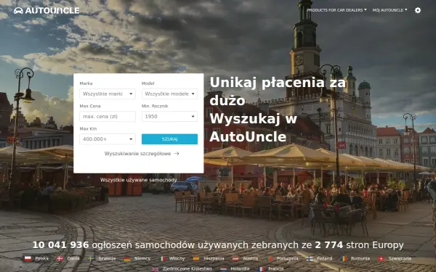
Task: Expand the Model dropdown
Action: (169, 94)
